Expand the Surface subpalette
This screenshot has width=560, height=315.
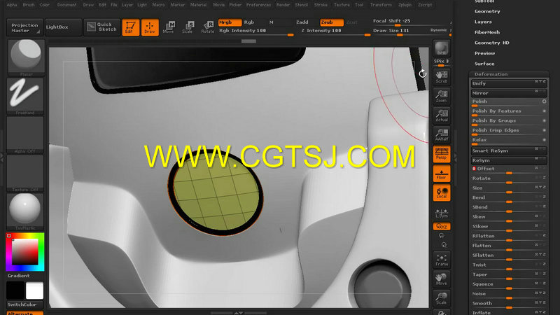484,64
